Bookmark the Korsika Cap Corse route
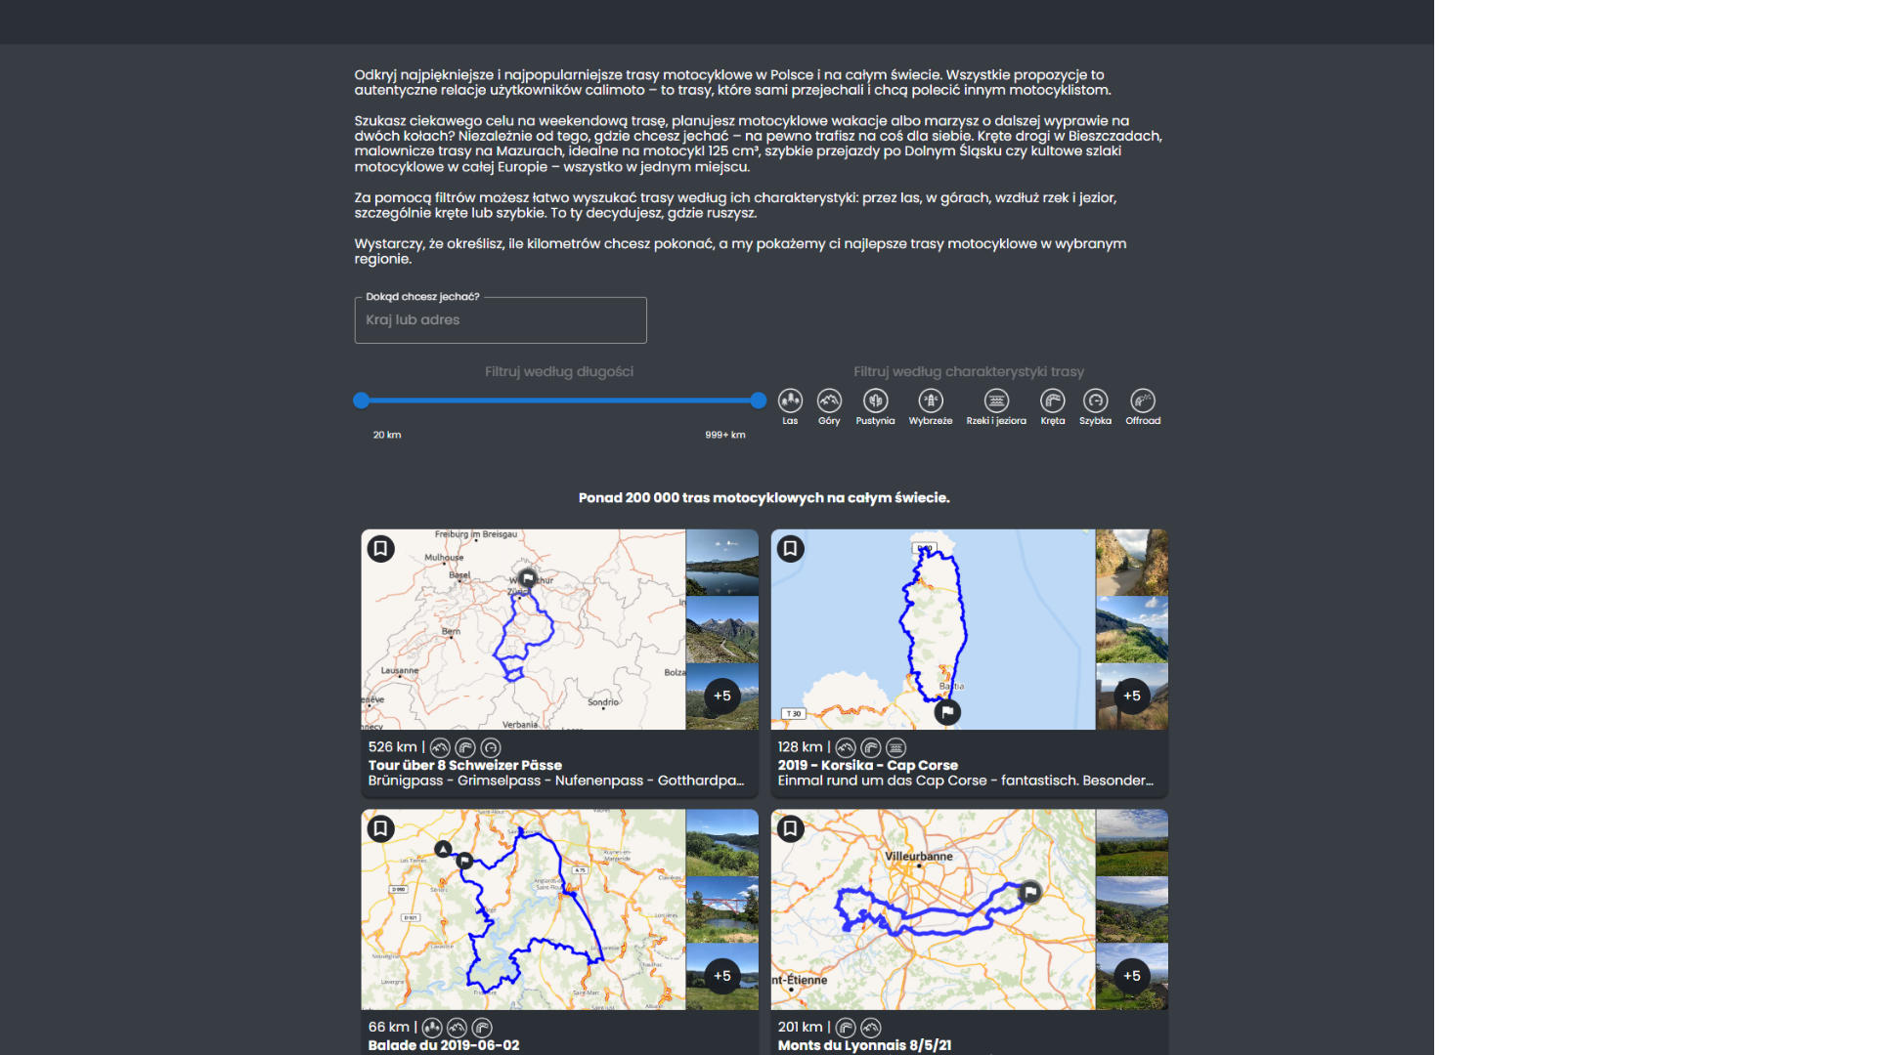This screenshot has width=1877, height=1055. [x=791, y=549]
